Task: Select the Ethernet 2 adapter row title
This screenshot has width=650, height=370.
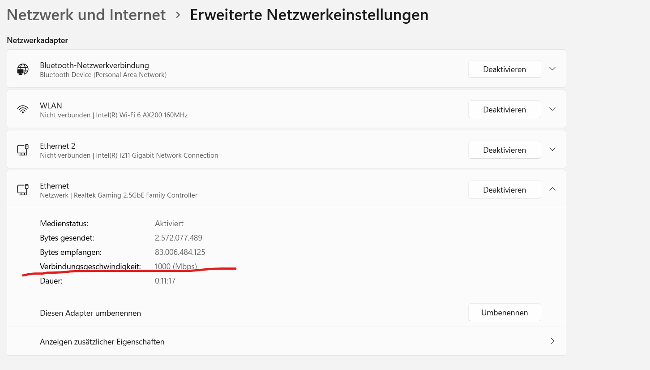Action: 58,146
